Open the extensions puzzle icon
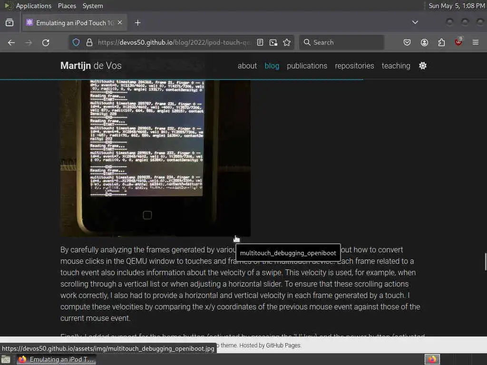The width and height of the screenshot is (487, 365). pos(441,42)
